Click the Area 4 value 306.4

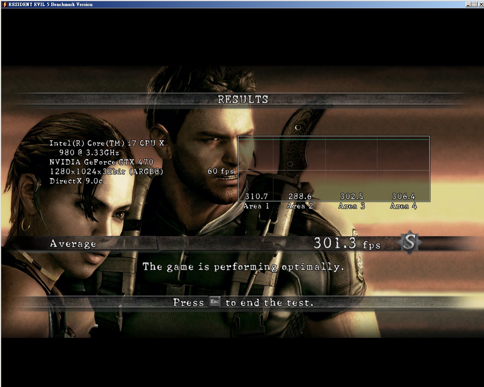[x=403, y=197]
